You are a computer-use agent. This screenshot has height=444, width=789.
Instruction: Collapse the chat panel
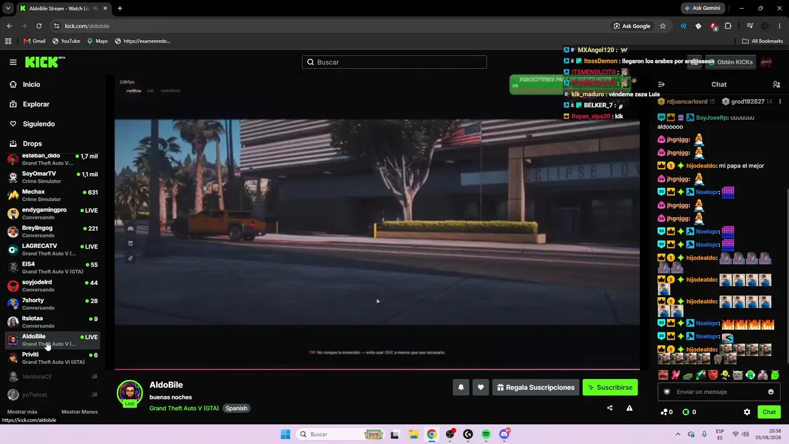coord(661,84)
